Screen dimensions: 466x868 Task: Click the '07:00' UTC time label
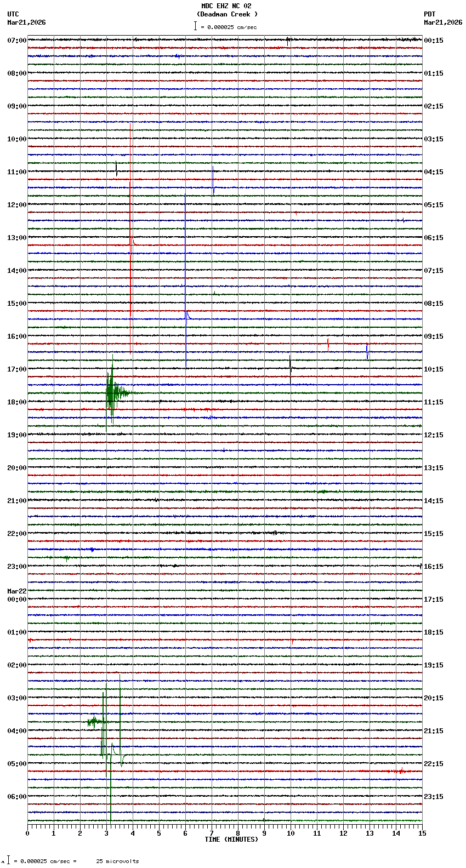pos(17,41)
